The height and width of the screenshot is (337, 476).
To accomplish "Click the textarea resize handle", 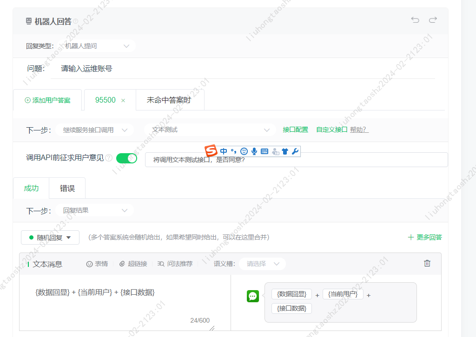I will coord(212,328).
